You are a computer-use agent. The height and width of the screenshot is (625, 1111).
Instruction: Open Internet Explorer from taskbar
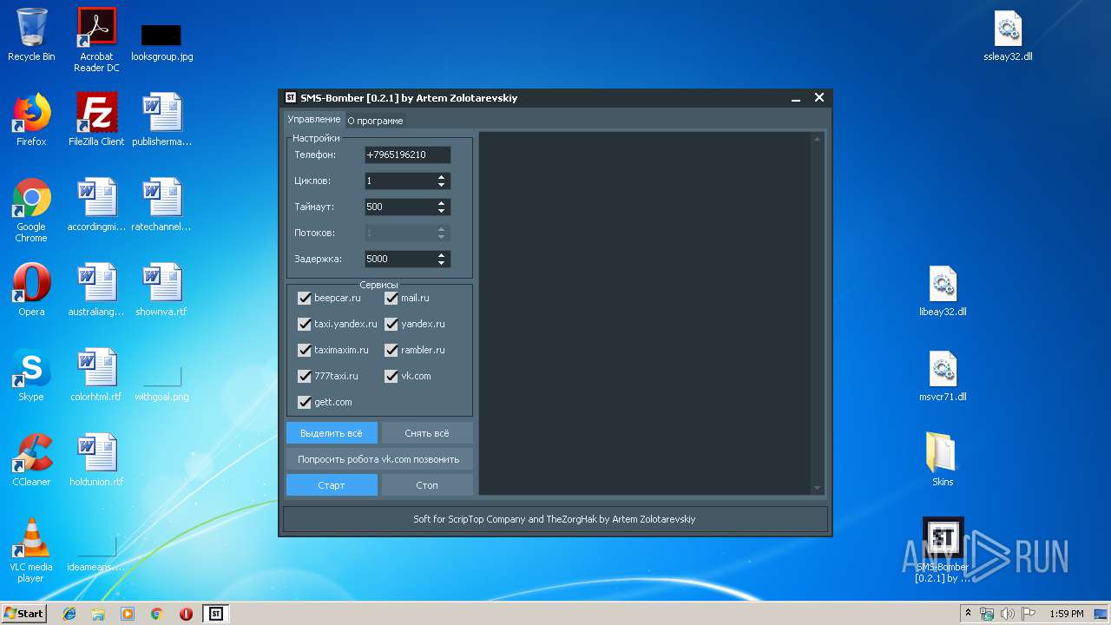point(69,614)
